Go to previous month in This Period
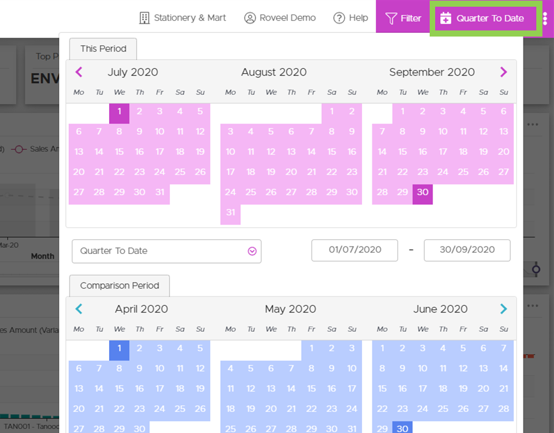Viewport: 554px width, 433px height. point(79,72)
